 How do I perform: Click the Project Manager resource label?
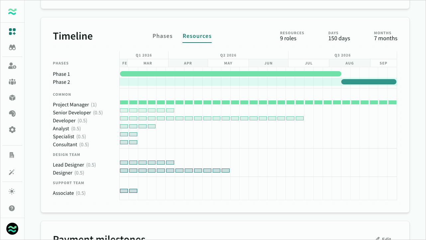pos(71,105)
